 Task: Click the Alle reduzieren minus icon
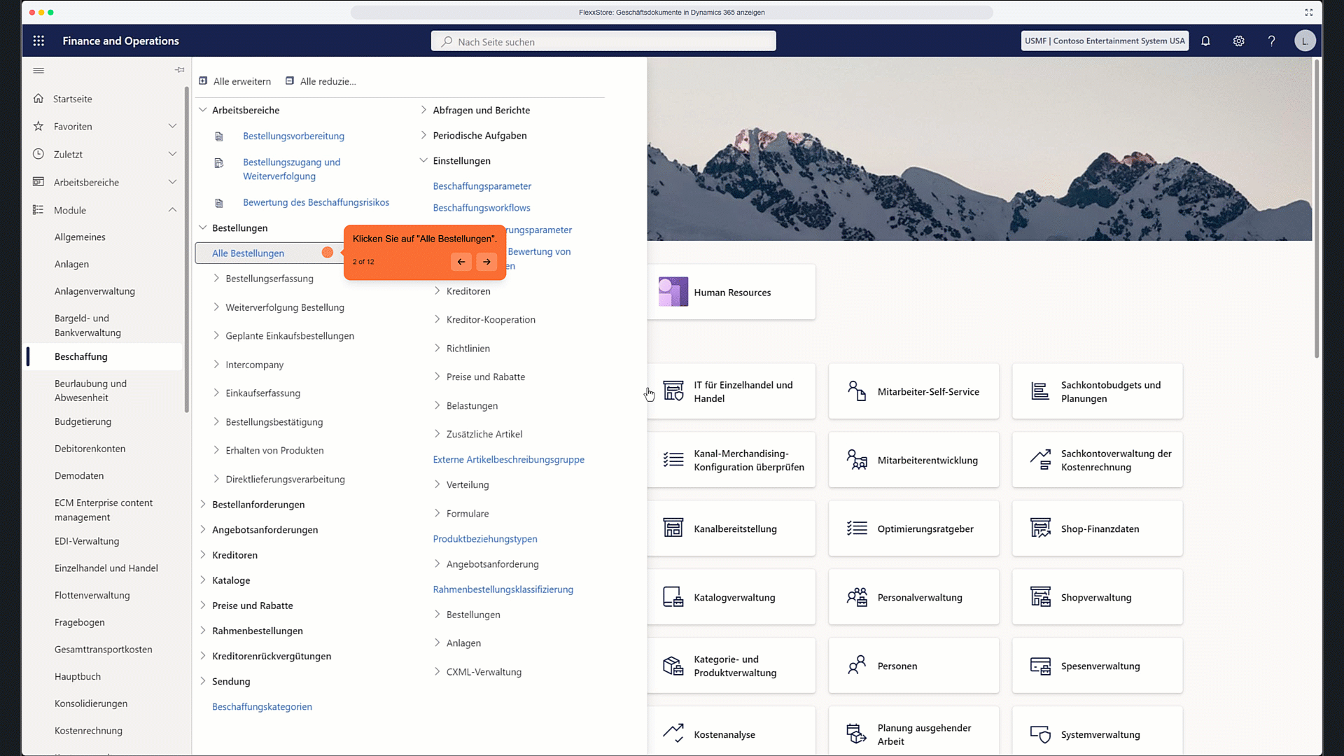point(290,81)
